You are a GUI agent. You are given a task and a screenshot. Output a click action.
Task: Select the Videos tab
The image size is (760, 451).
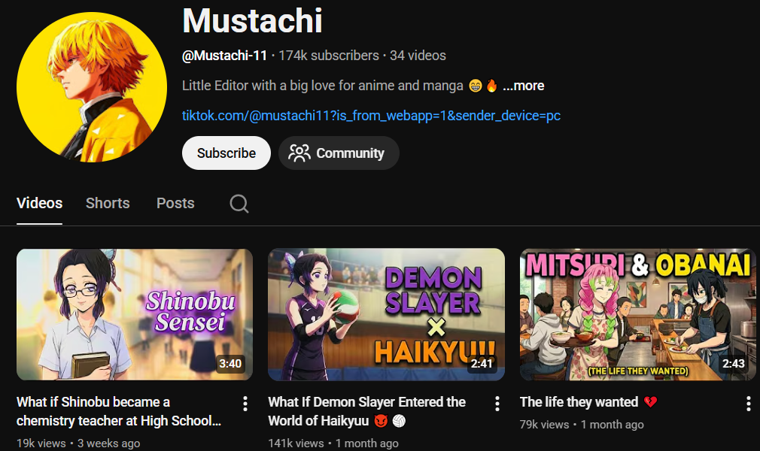(x=39, y=203)
